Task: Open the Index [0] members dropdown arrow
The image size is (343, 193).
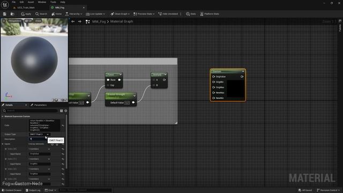Action: coord(49,149)
